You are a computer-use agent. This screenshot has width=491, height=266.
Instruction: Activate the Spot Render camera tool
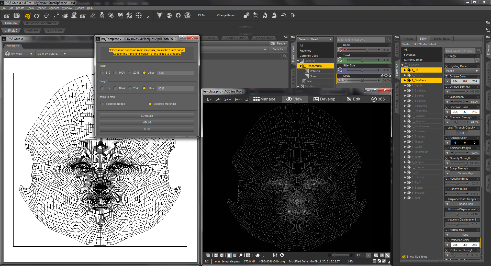pos(83,16)
